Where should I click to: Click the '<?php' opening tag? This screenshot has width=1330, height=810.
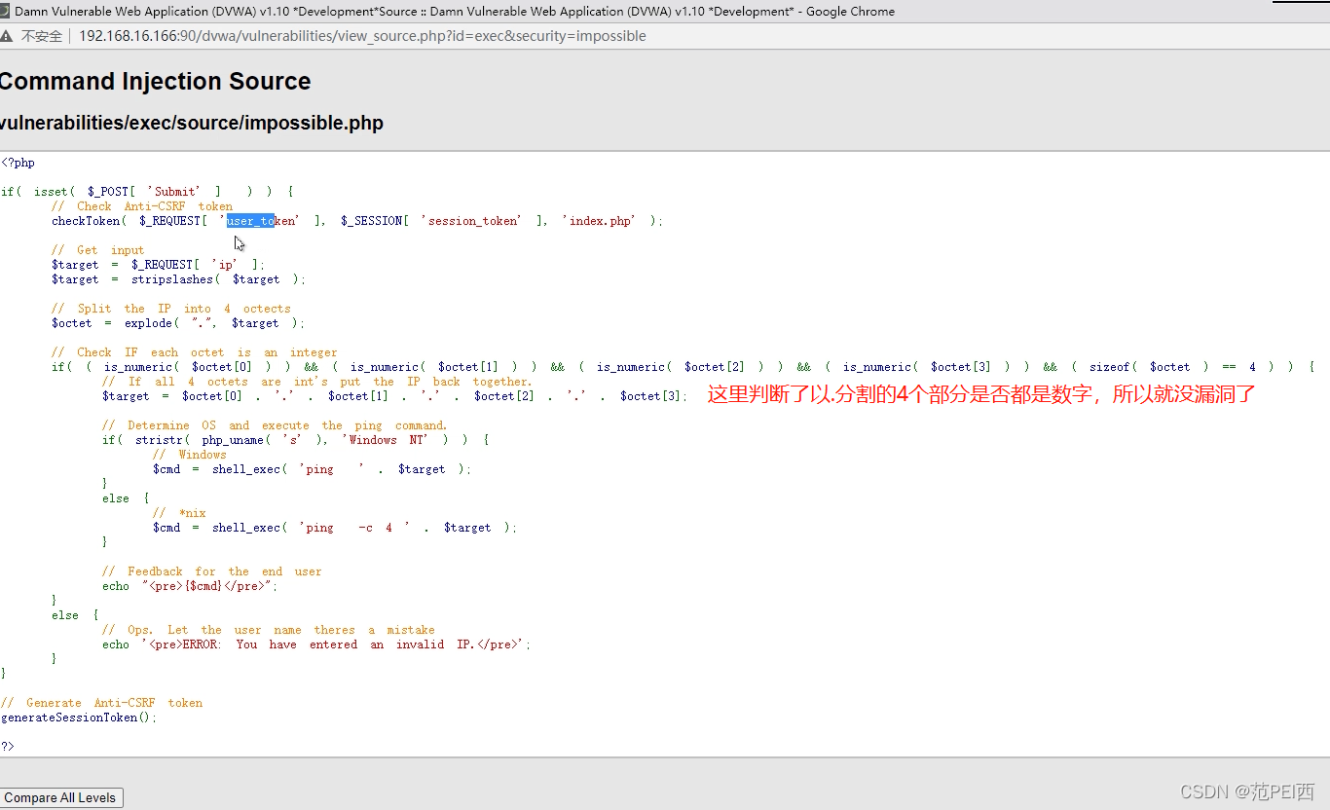[x=18, y=163]
